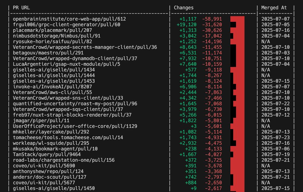Click the +3 additions value

(x=194, y=126)
